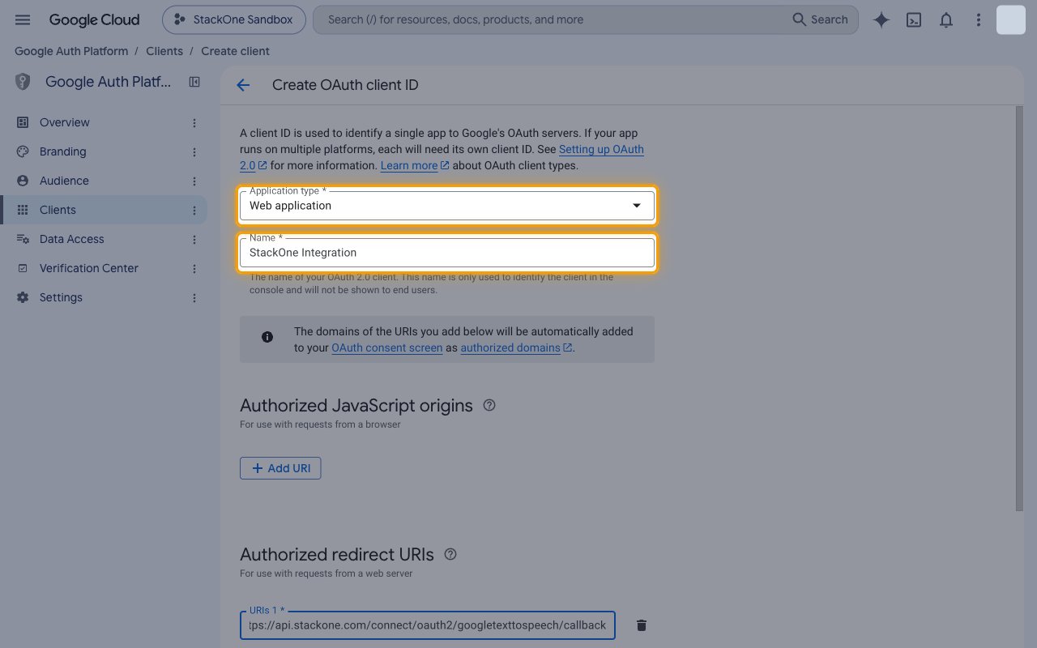Show help for Authorized JavaScript origins
Image resolution: width=1037 pixels, height=648 pixels.
coord(489,405)
